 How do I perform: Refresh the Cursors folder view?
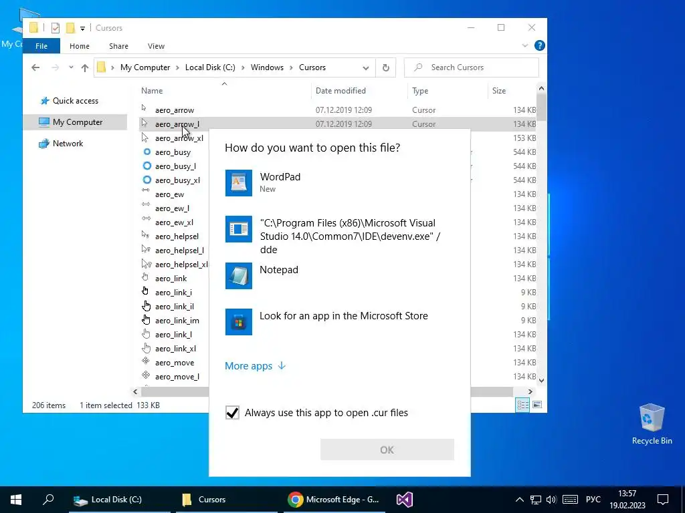(x=386, y=67)
